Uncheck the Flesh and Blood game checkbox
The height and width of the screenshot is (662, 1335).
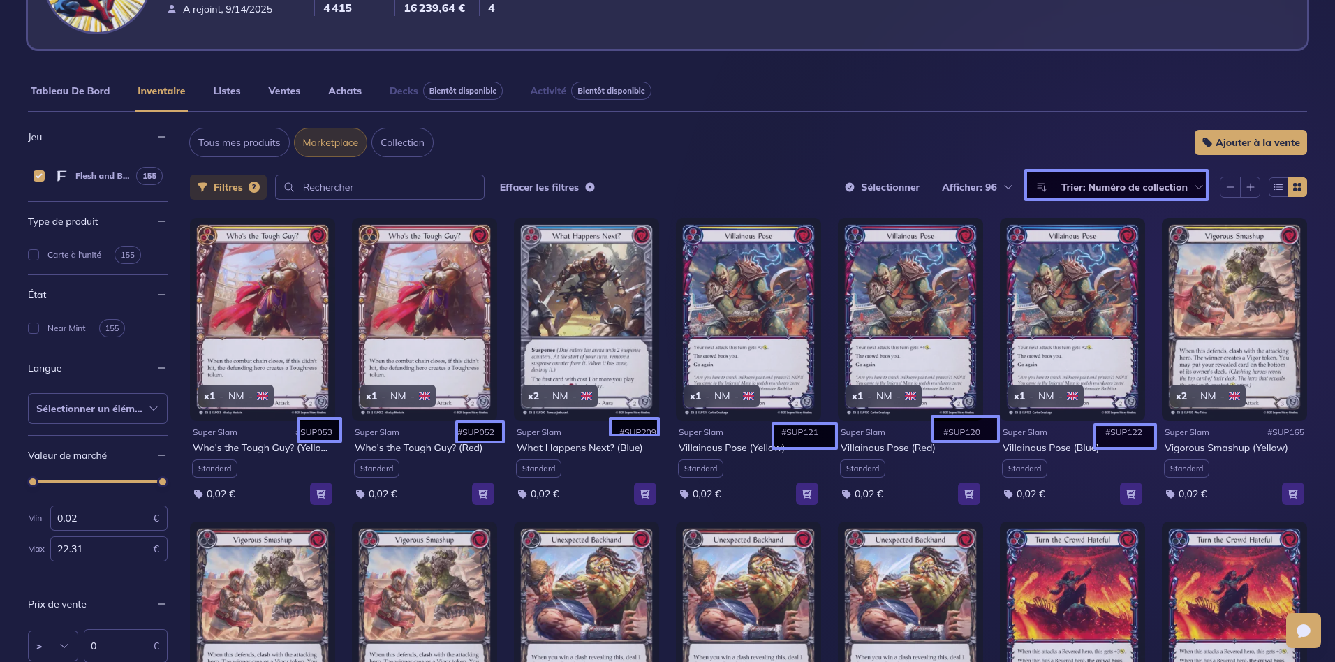(x=39, y=176)
